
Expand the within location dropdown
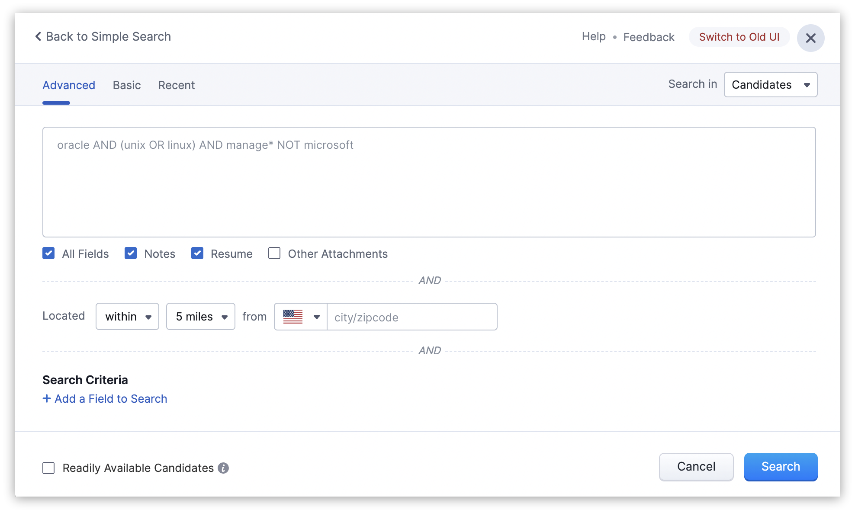pos(127,317)
